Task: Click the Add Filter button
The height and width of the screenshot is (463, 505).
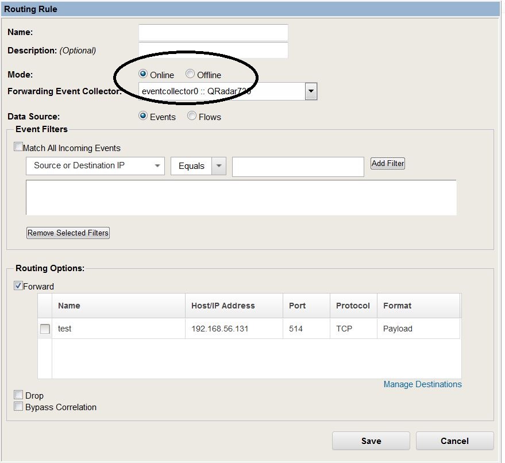Action: click(x=388, y=163)
